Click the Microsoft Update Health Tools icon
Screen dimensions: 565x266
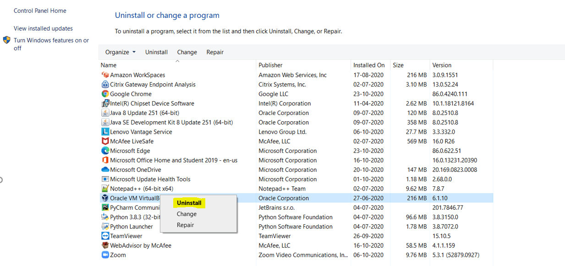tap(105, 179)
